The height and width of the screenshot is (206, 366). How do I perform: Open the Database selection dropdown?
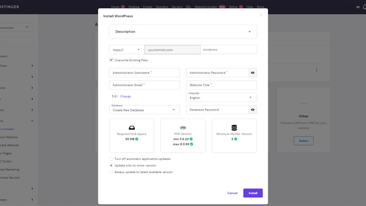(144, 110)
